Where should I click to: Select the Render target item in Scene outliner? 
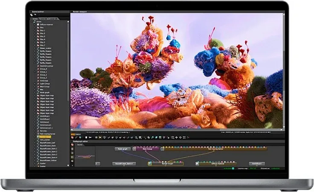[45, 137]
